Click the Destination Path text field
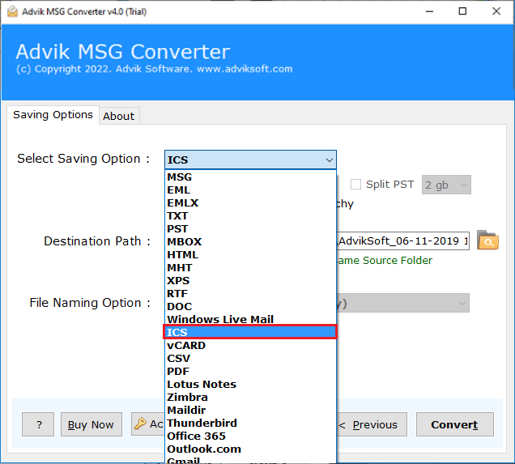Image resolution: width=515 pixels, height=464 pixels. tap(402, 241)
